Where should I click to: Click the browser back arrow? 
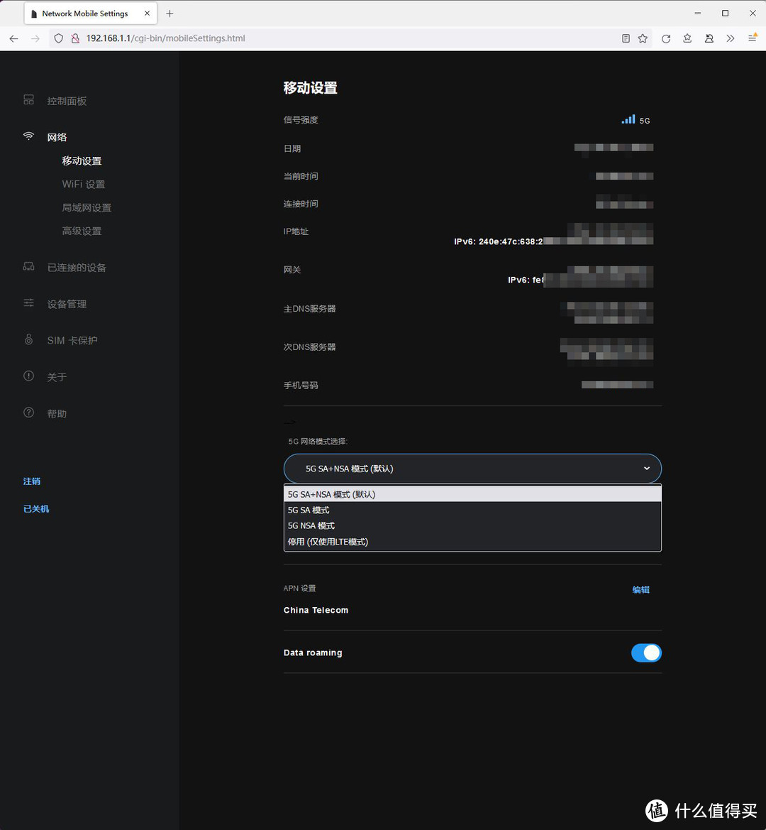coord(13,38)
